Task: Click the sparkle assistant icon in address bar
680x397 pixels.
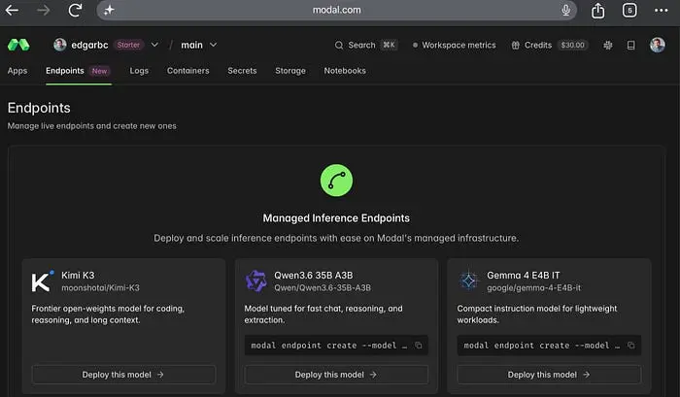Action: [109, 10]
